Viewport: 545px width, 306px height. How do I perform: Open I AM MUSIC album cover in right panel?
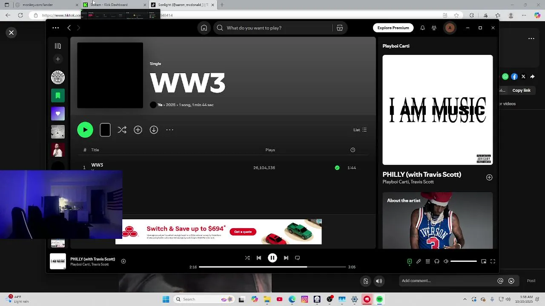pos(438,110)
